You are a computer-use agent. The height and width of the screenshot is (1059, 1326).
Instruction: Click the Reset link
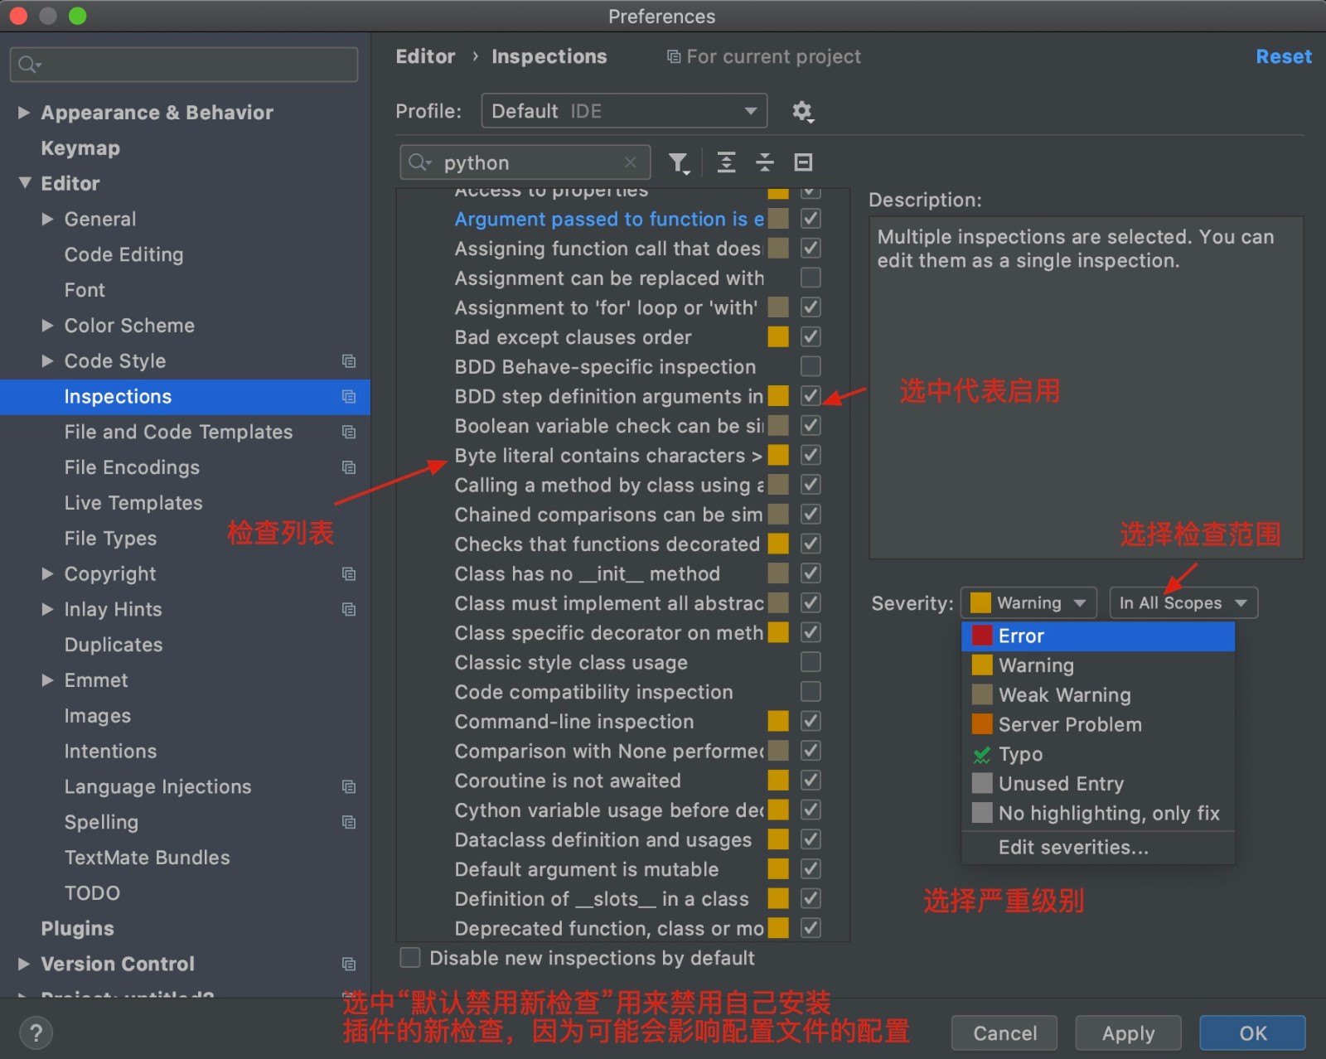(x=1283, y=56)
